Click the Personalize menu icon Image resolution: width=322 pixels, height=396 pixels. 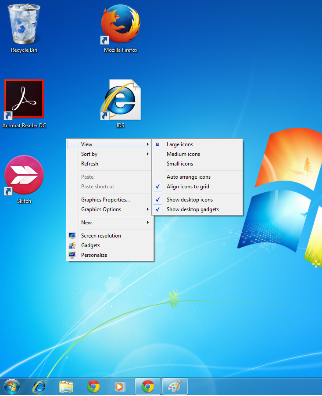72,255
